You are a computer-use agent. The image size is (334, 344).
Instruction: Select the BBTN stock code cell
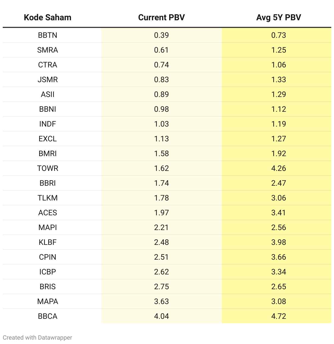point(48,35)
